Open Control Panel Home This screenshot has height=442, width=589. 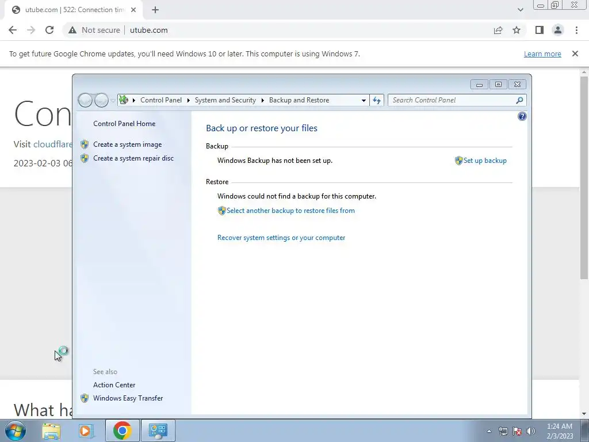[x=124, y=124]
